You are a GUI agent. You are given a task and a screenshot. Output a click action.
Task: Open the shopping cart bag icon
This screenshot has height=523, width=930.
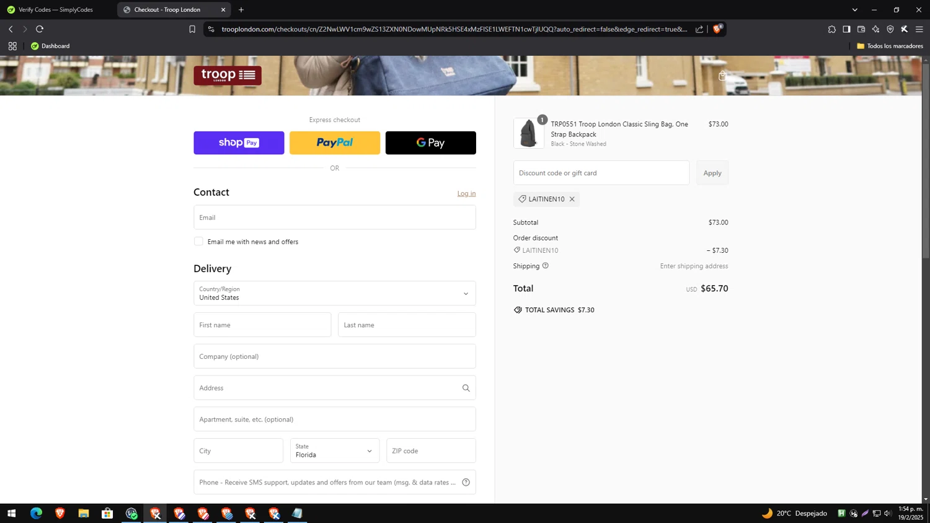722,76
